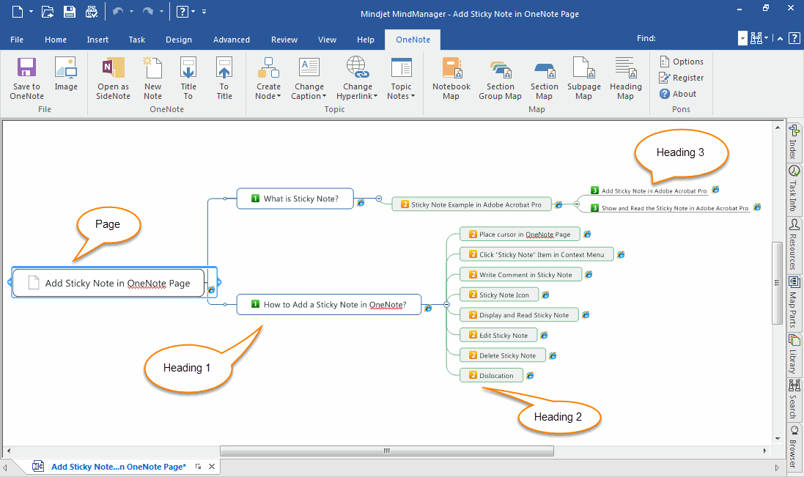Open Options in Pons group
Screen dimensions: 804x477
point(682,62)
